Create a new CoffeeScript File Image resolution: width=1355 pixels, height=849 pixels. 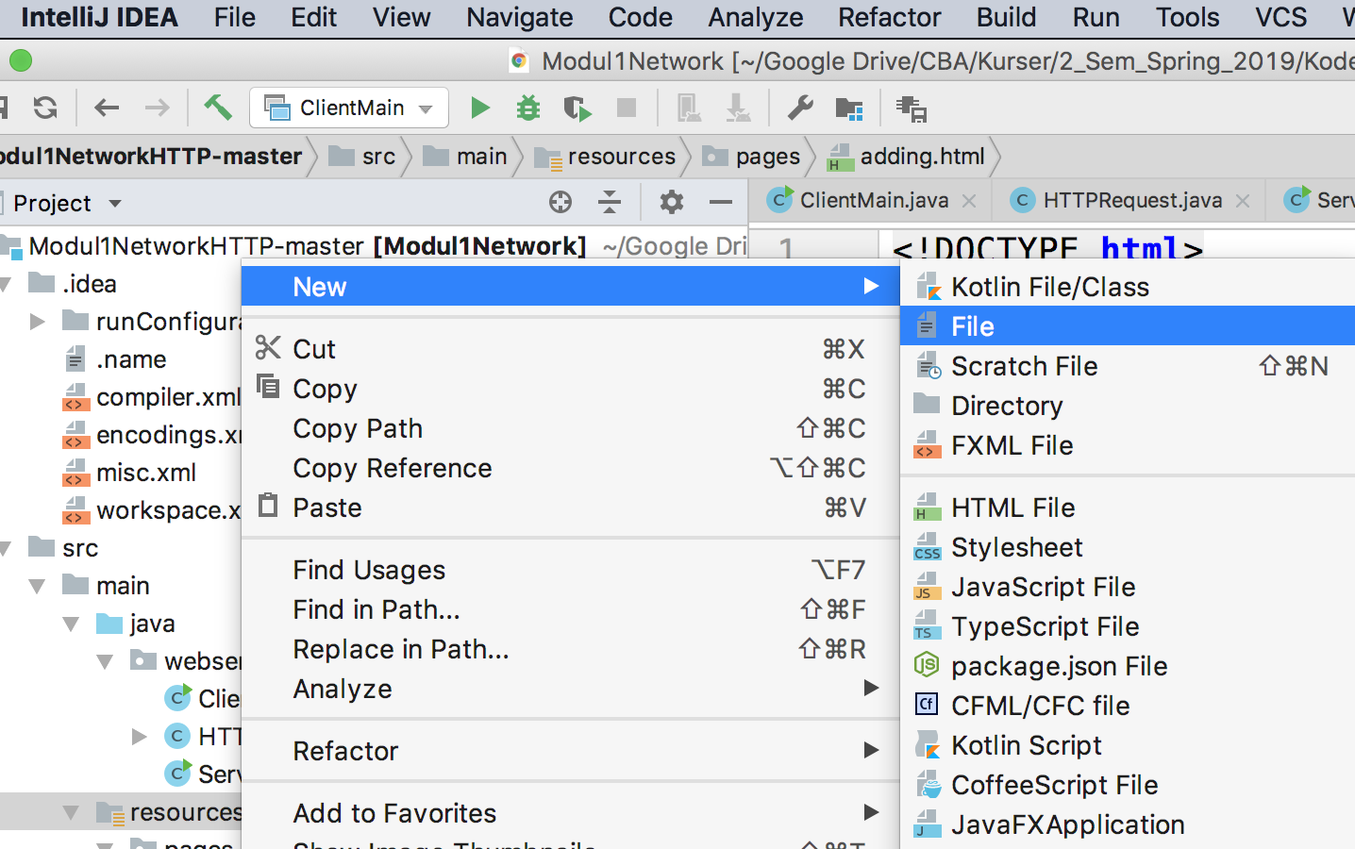point(1128,785)
